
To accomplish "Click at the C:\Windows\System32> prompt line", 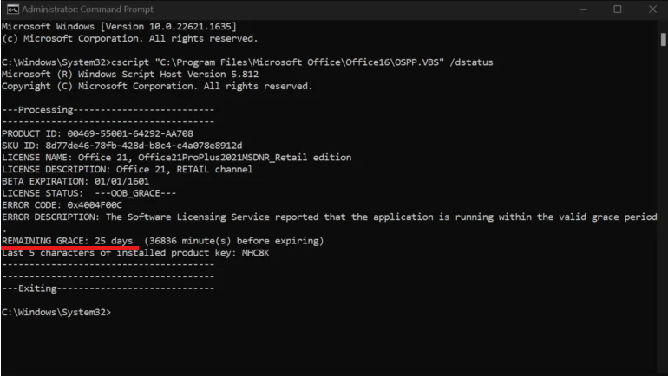I will 56,312.
